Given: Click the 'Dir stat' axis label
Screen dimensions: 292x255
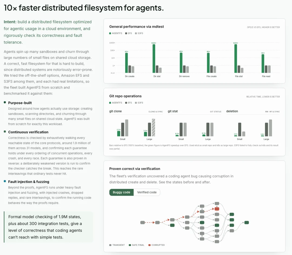Looking at the screenshot, I should click(157, 76).
